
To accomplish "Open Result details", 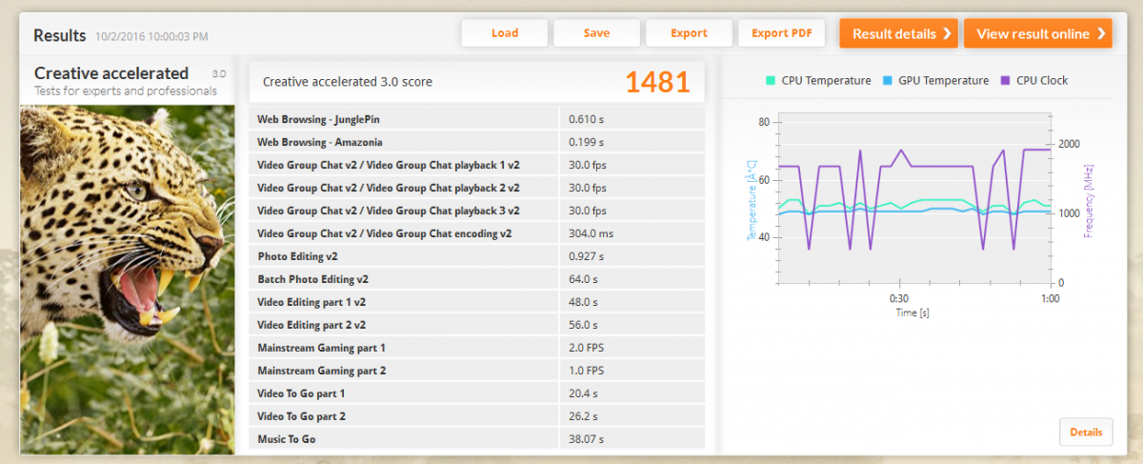I will point(898,33).
